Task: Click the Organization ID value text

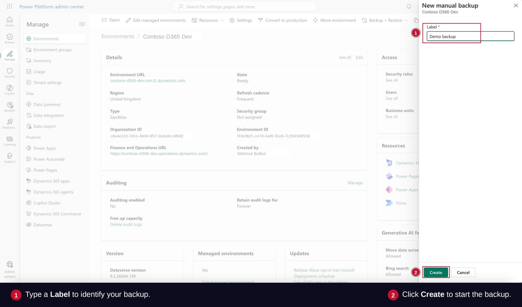Action: point(147,136)
